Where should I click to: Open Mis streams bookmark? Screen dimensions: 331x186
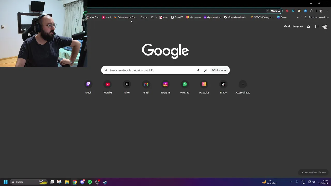pos(193,17)
